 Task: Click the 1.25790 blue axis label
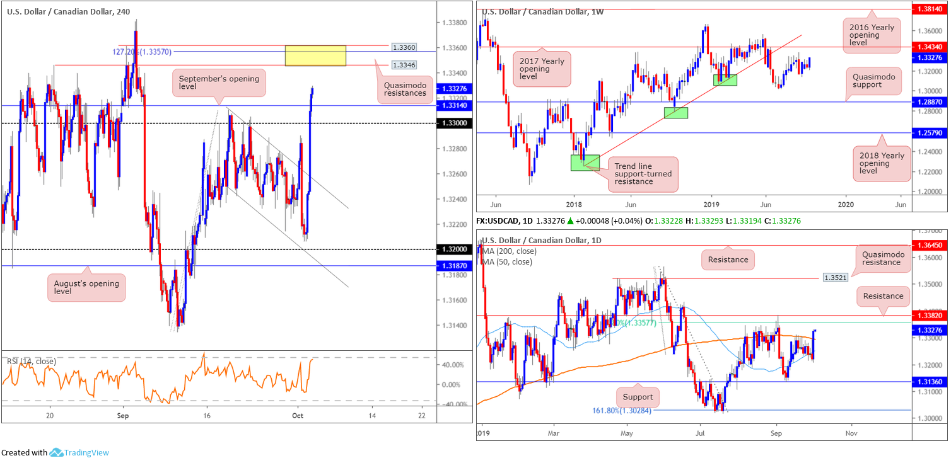click(x=930, y=133)
